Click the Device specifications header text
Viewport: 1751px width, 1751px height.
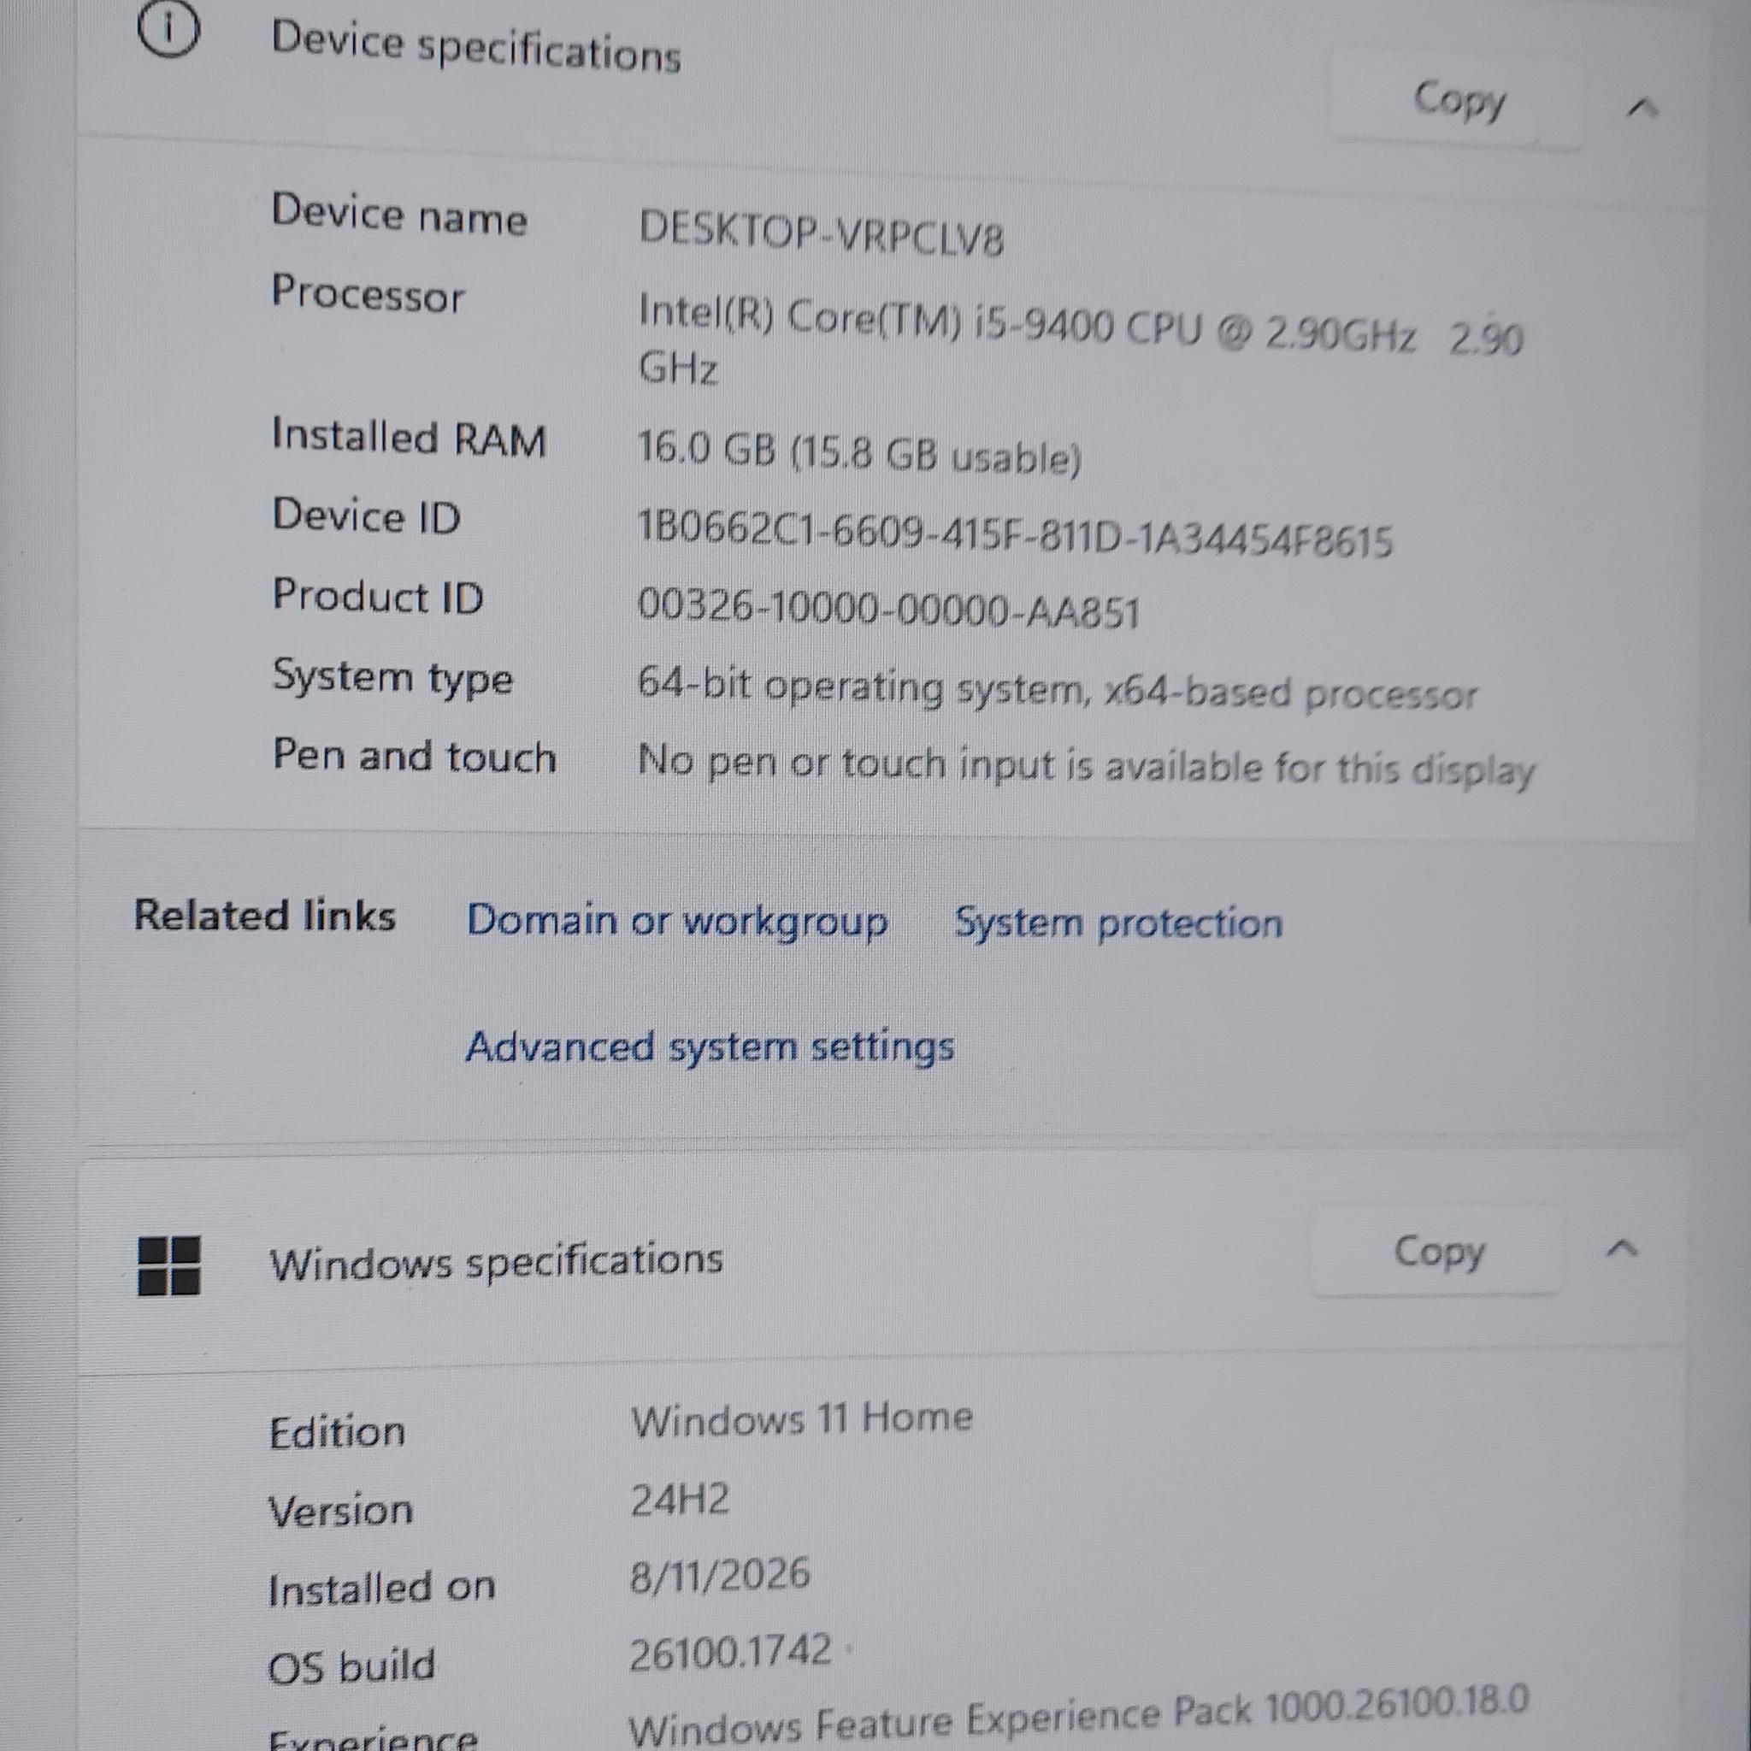[476, 46]
